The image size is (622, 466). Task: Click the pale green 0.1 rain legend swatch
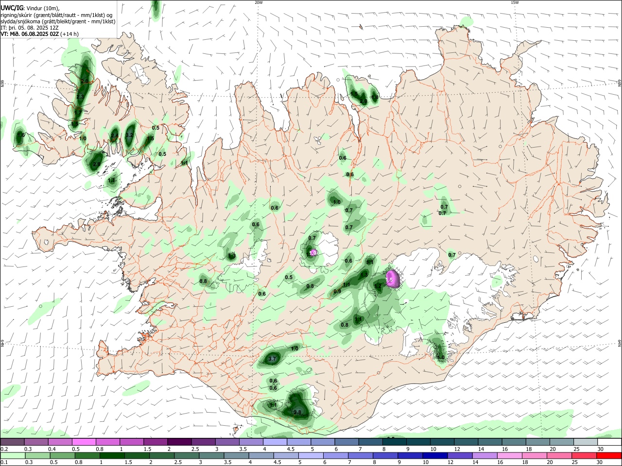(12, 455)
